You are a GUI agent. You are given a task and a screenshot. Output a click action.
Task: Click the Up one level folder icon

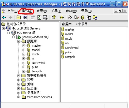point(18,17)
